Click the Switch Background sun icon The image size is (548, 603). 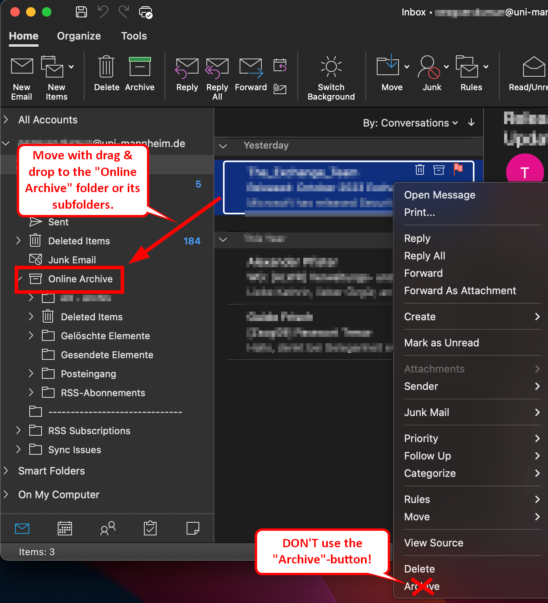coord(331,66)
